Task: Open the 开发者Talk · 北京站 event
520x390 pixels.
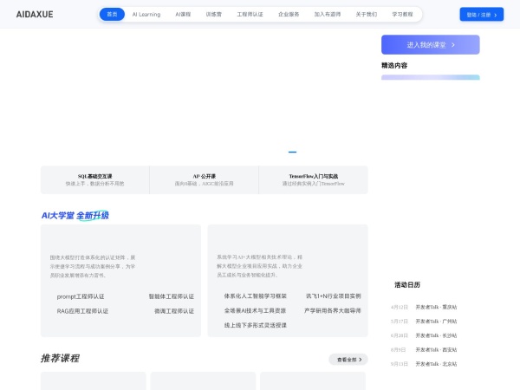Action: (x=436, y=364)
